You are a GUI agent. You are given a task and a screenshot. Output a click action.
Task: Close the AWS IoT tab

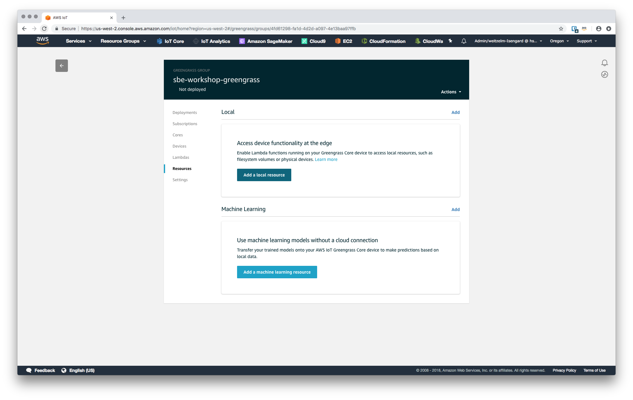[x=112, y=18]
